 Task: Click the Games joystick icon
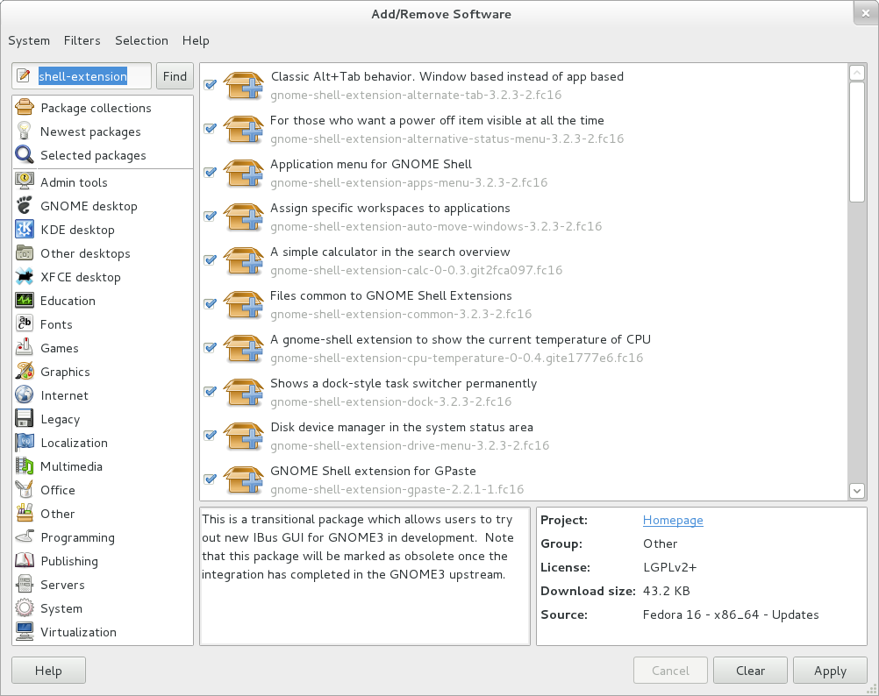(x=24, y=347)
